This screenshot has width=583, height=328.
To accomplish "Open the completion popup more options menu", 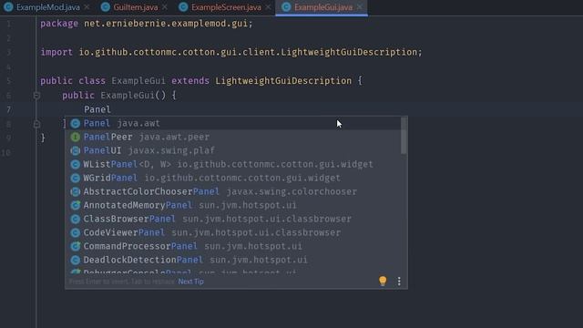I will (x=399, y=282).
